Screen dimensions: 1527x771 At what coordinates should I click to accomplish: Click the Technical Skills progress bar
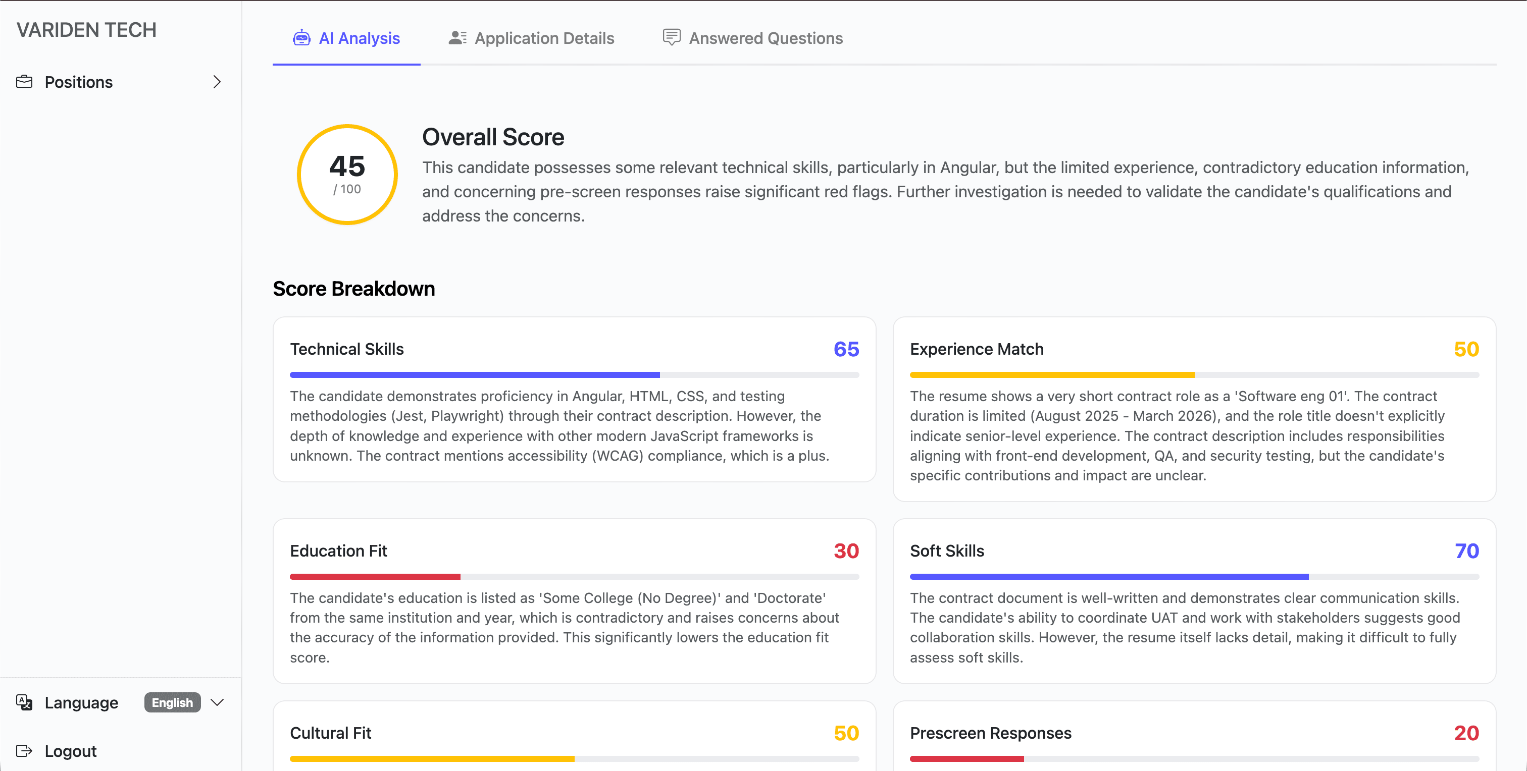click(574, 374)
